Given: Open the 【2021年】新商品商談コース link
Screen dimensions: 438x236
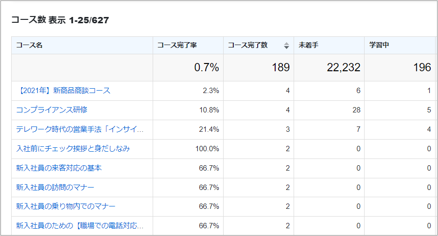Looking at the screenshot, I should coord(63,91).
